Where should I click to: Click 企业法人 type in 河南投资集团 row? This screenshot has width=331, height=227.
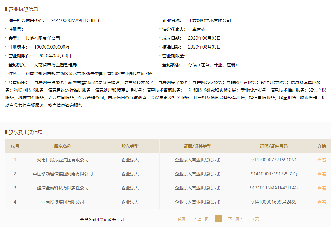pyautogui.click(x=130, y=202)
